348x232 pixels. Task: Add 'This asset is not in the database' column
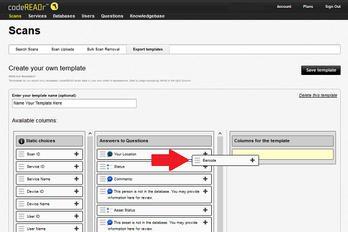pos(205,222)
